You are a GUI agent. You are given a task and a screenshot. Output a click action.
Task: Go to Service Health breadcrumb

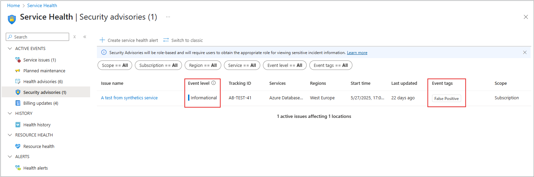(42, 5)
